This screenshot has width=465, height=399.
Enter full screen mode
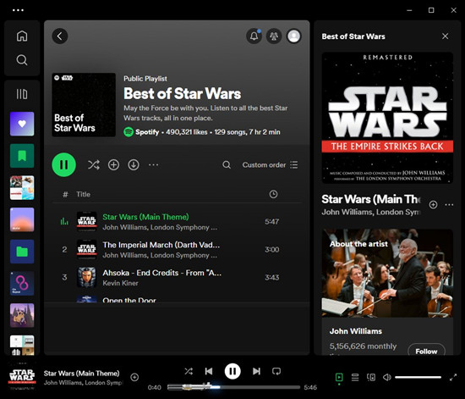coord(453,377)
